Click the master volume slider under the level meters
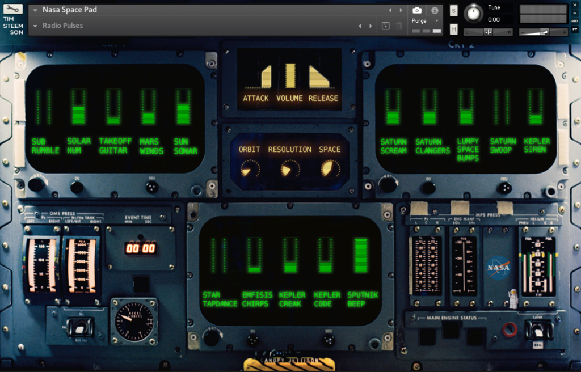This screenshot has height=372, width=581. 543,32
